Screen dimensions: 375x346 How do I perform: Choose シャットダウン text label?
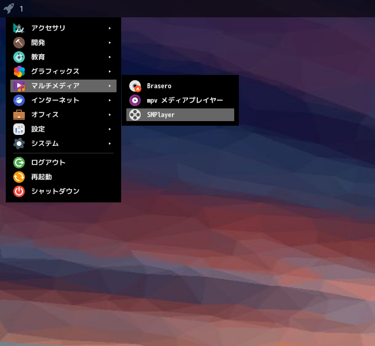pos(55,191)
